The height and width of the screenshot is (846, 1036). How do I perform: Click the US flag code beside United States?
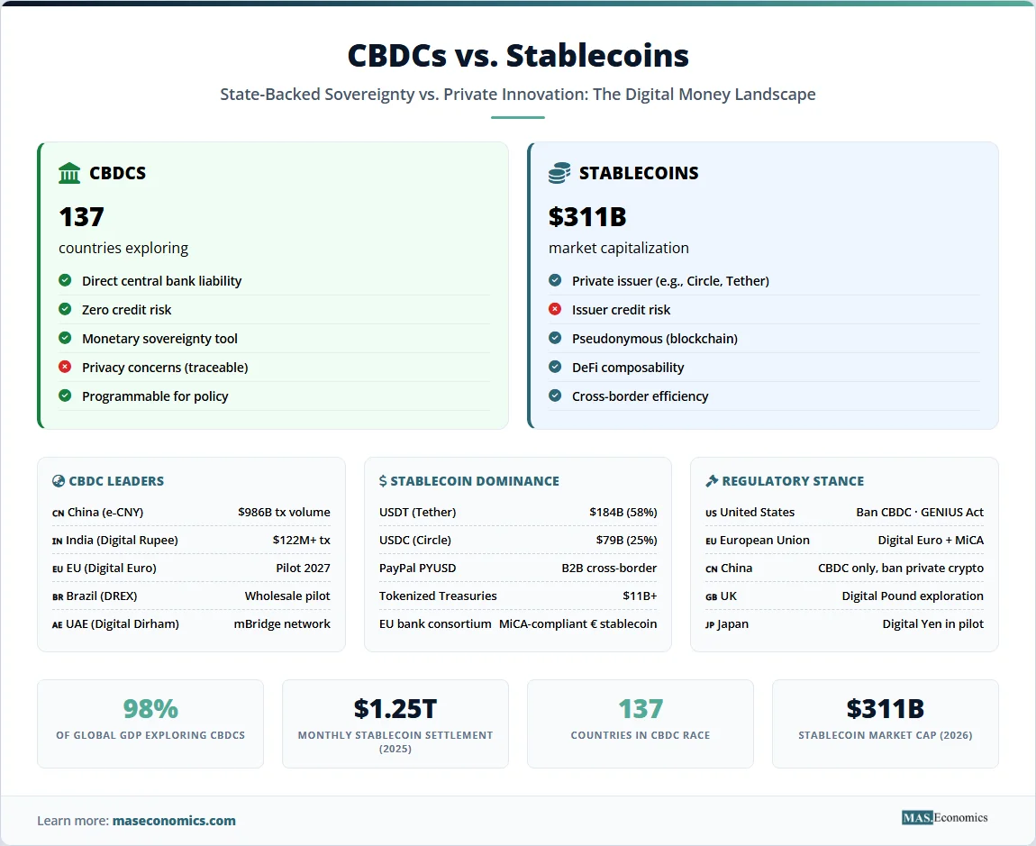point(711,513)
